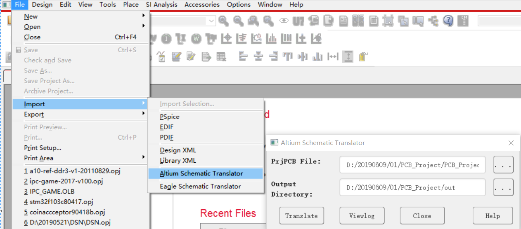
Task: Open the toolbar combo box dropdown arrow
Action: coord(212,21)
